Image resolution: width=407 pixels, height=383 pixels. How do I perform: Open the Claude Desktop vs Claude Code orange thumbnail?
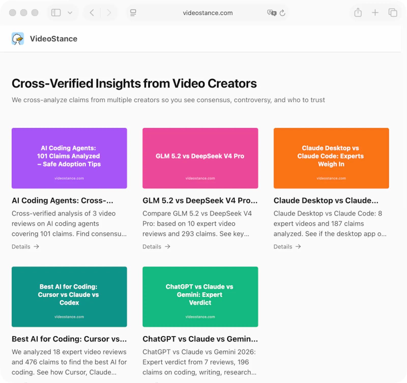(331, 158)
